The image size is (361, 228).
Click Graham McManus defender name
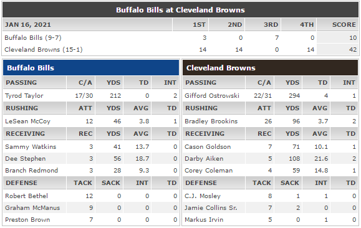click(32, 208)
